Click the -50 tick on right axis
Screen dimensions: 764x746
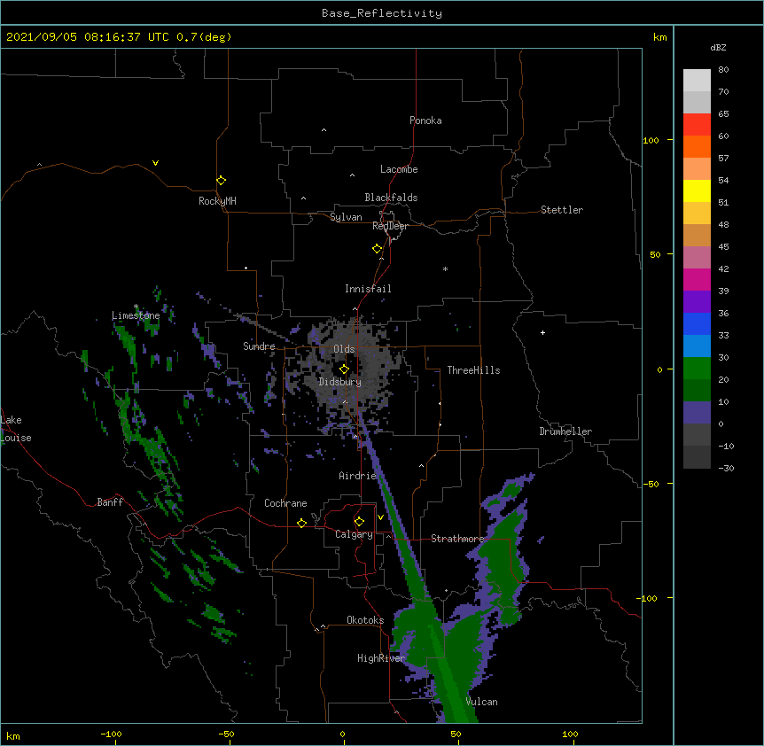pos(651,484)
